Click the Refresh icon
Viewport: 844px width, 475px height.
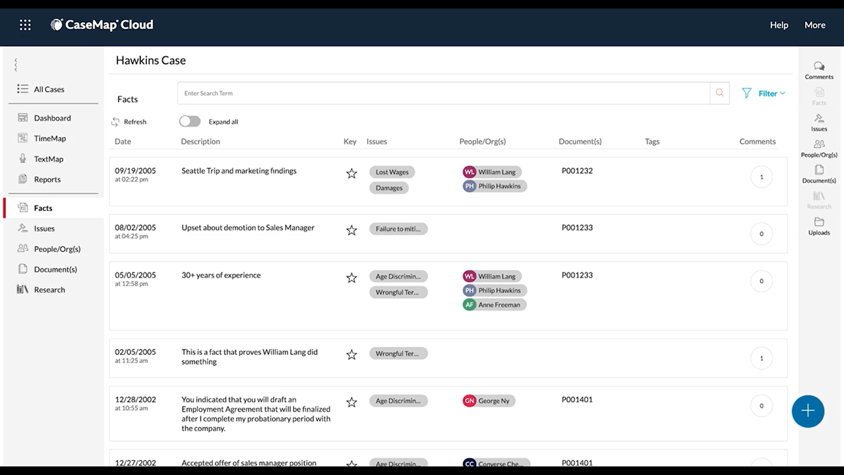tap(115, 122)
